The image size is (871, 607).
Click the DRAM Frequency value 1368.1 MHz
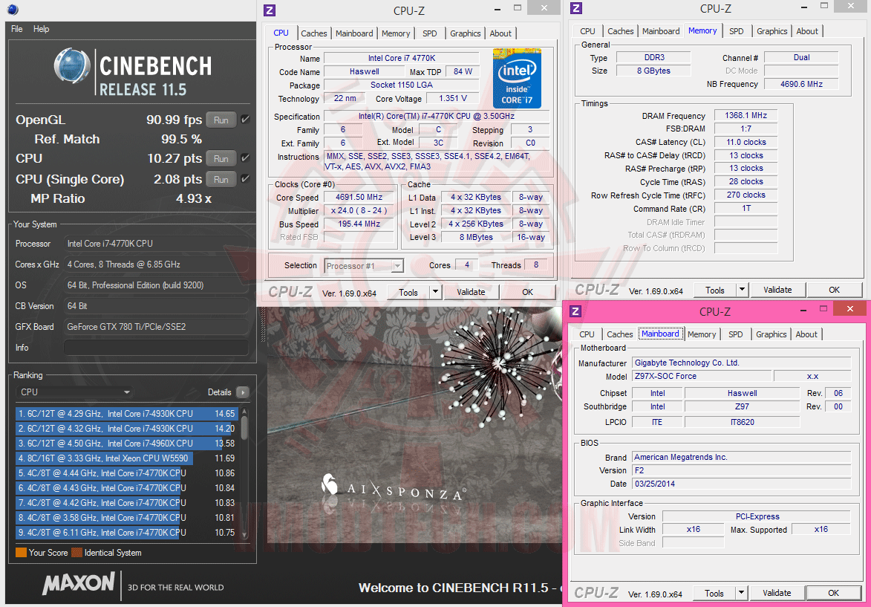(746, 116)
